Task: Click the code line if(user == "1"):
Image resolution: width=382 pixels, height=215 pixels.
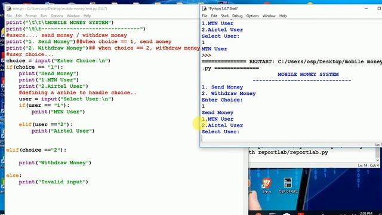Action: pyautogui.click(x=44, y=105)
